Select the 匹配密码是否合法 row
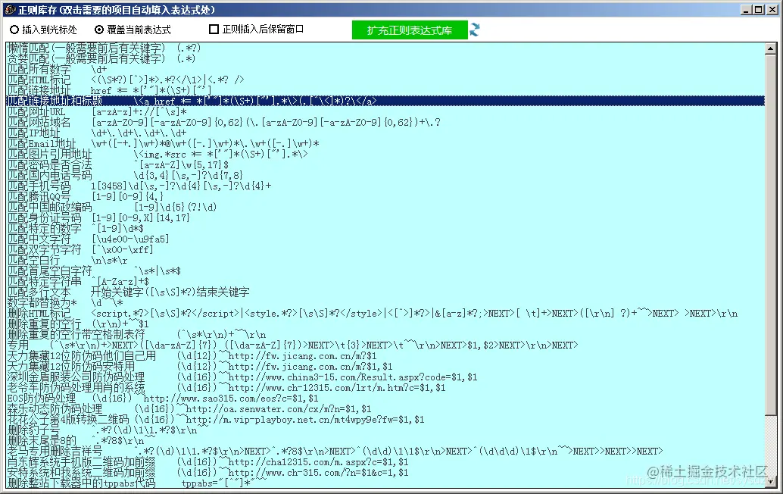 385,164
